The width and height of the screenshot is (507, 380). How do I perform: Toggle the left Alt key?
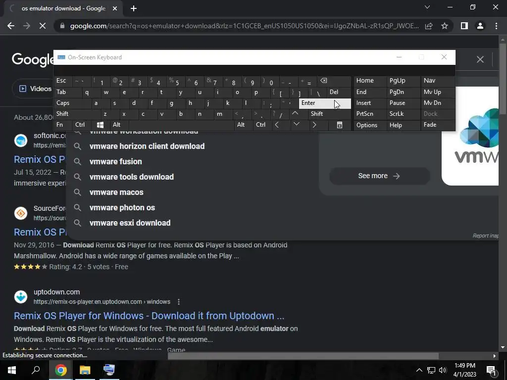tap(119, 125)
